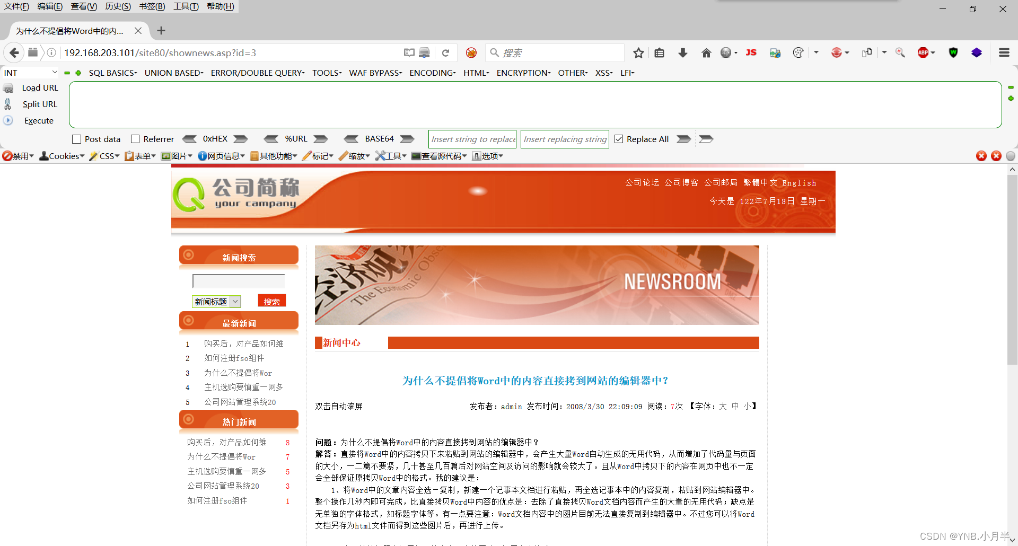
Task: Open downloads with the arrow icon
Action: (x=683, y=52)
